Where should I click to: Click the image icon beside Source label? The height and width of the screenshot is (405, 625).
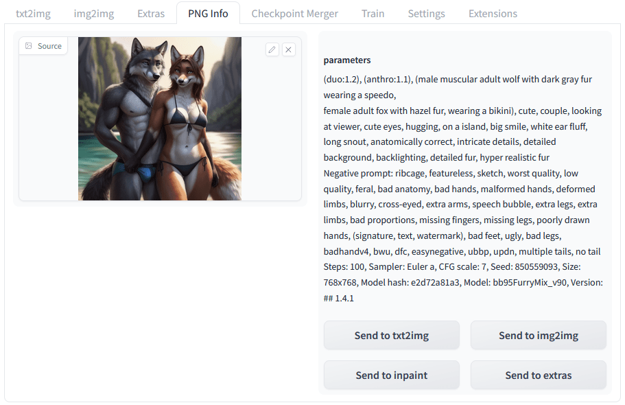29,46
